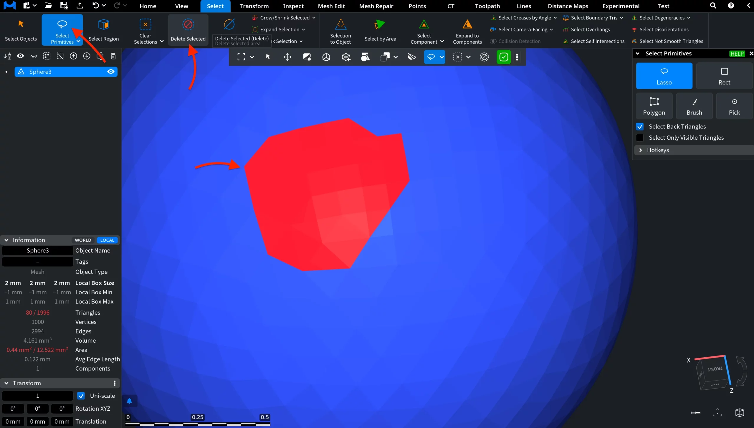Click the Select Objects tool
The width and height of the screenshot is (754, 428).
pyautogui.click(x=21, y=30)
